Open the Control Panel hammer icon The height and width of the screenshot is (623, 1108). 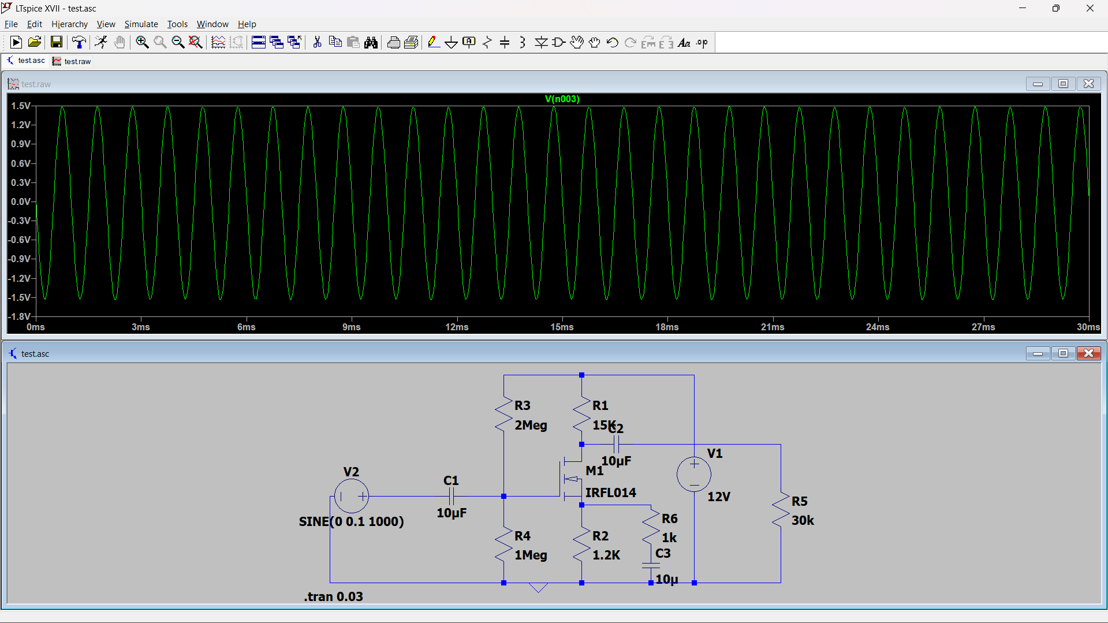coord(79,42)
